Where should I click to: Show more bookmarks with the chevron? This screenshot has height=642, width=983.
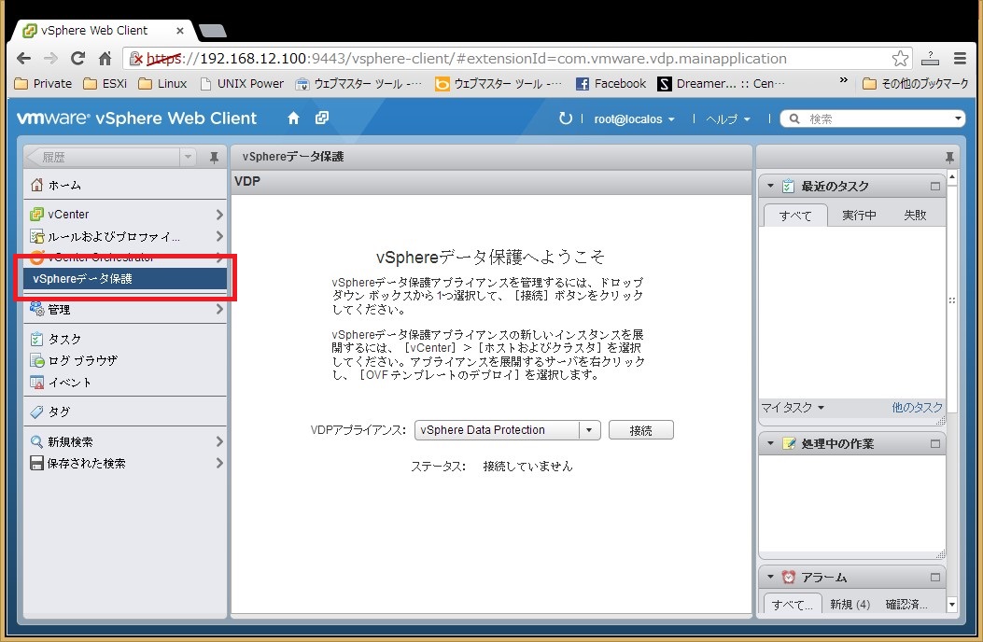click(843, 80)
